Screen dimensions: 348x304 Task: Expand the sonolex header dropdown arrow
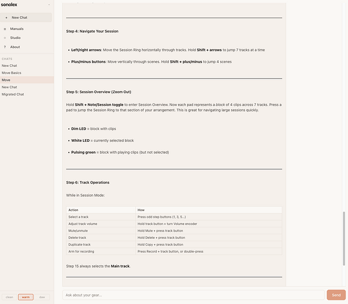(49, 5)
